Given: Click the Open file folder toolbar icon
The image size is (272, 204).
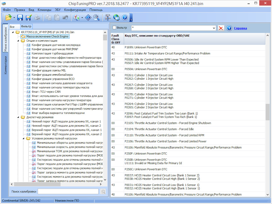Looking at the screenshot, I should tap(8, 18).
